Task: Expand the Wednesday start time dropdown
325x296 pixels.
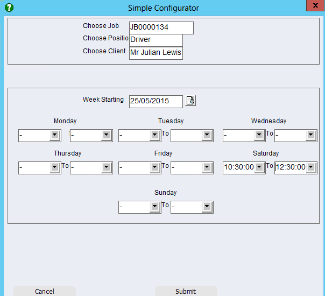Action: point(259,136)
